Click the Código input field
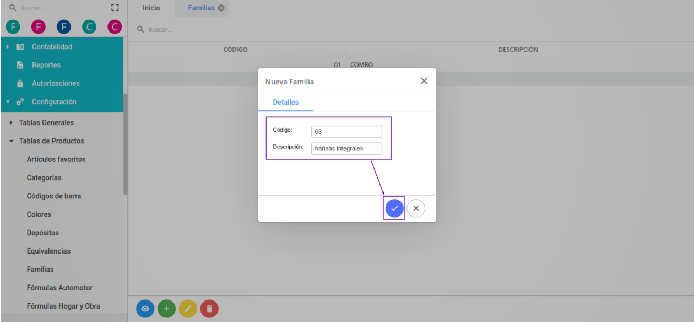The height and width of the screenshot is (323, 694). [346, 132]
